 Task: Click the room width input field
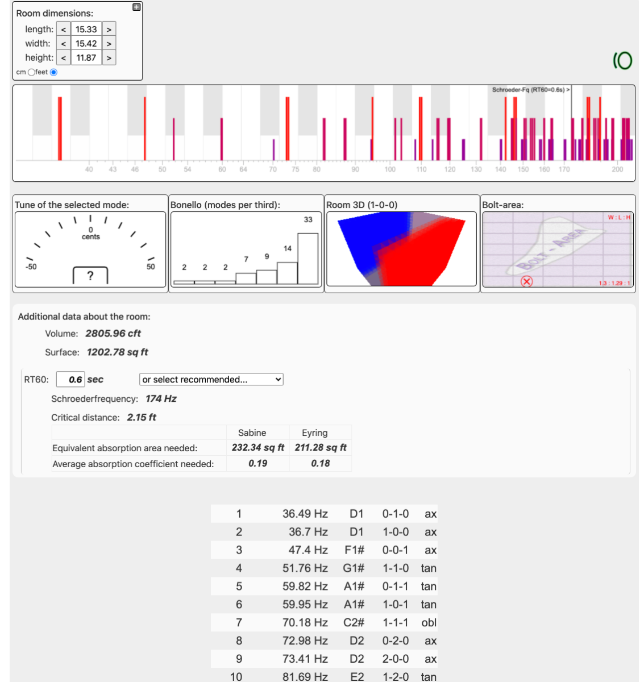(86, 44)
